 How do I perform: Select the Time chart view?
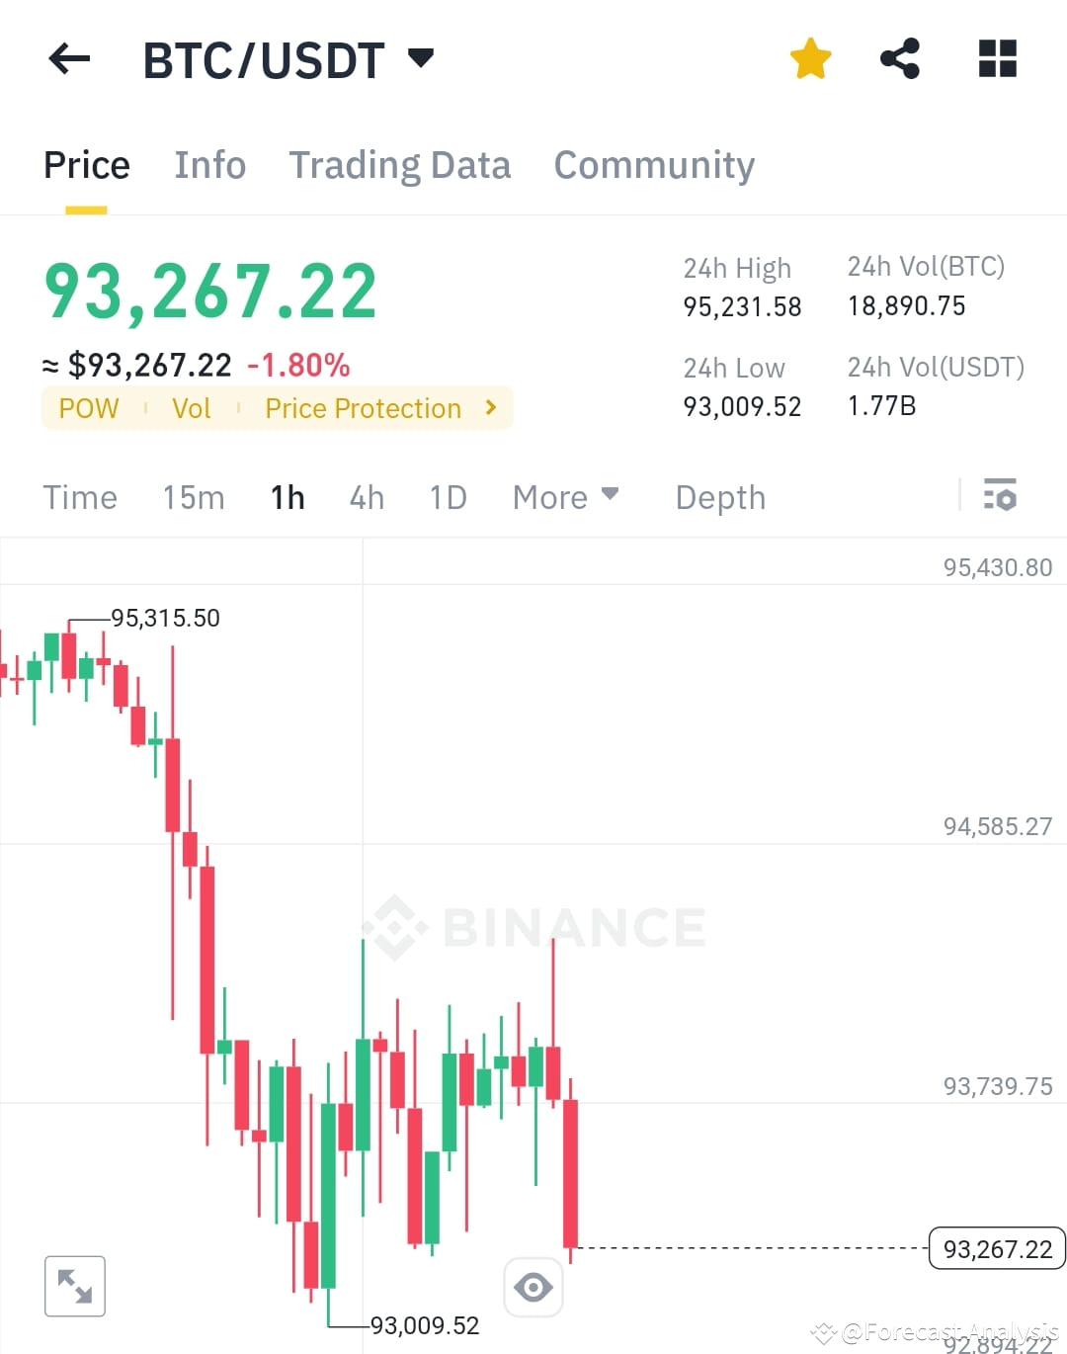[x=80, y=497]
